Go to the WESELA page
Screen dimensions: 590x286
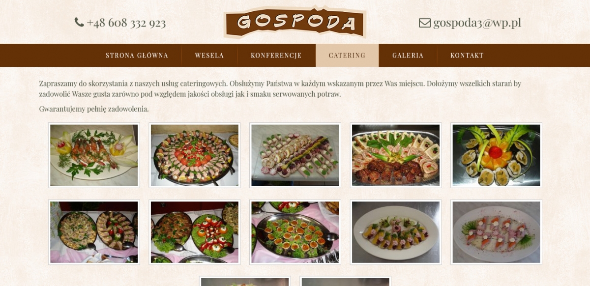[209, 56]
